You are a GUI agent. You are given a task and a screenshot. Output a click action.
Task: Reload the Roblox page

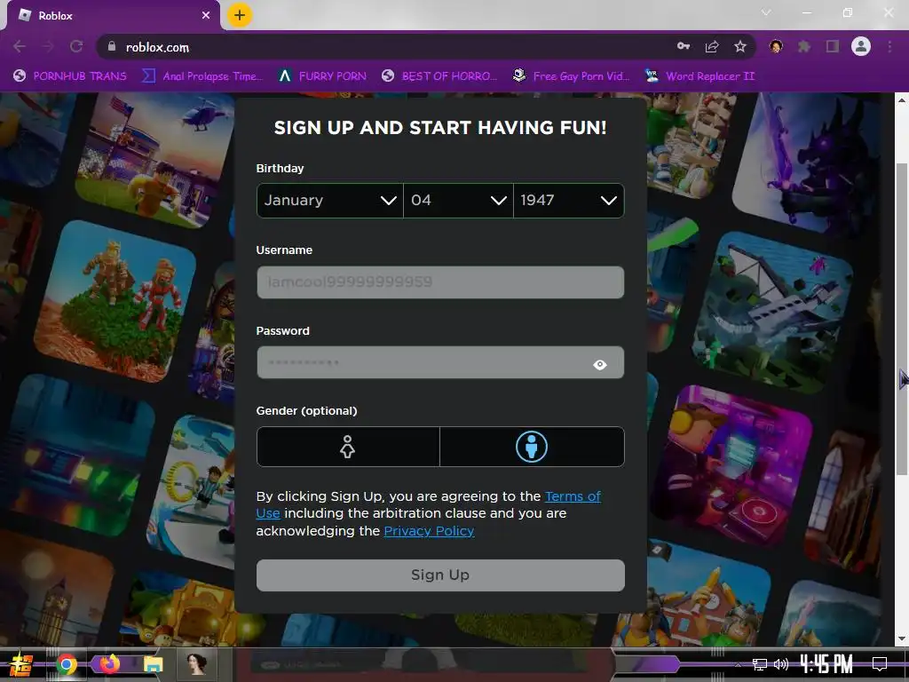tap(76, 46)
